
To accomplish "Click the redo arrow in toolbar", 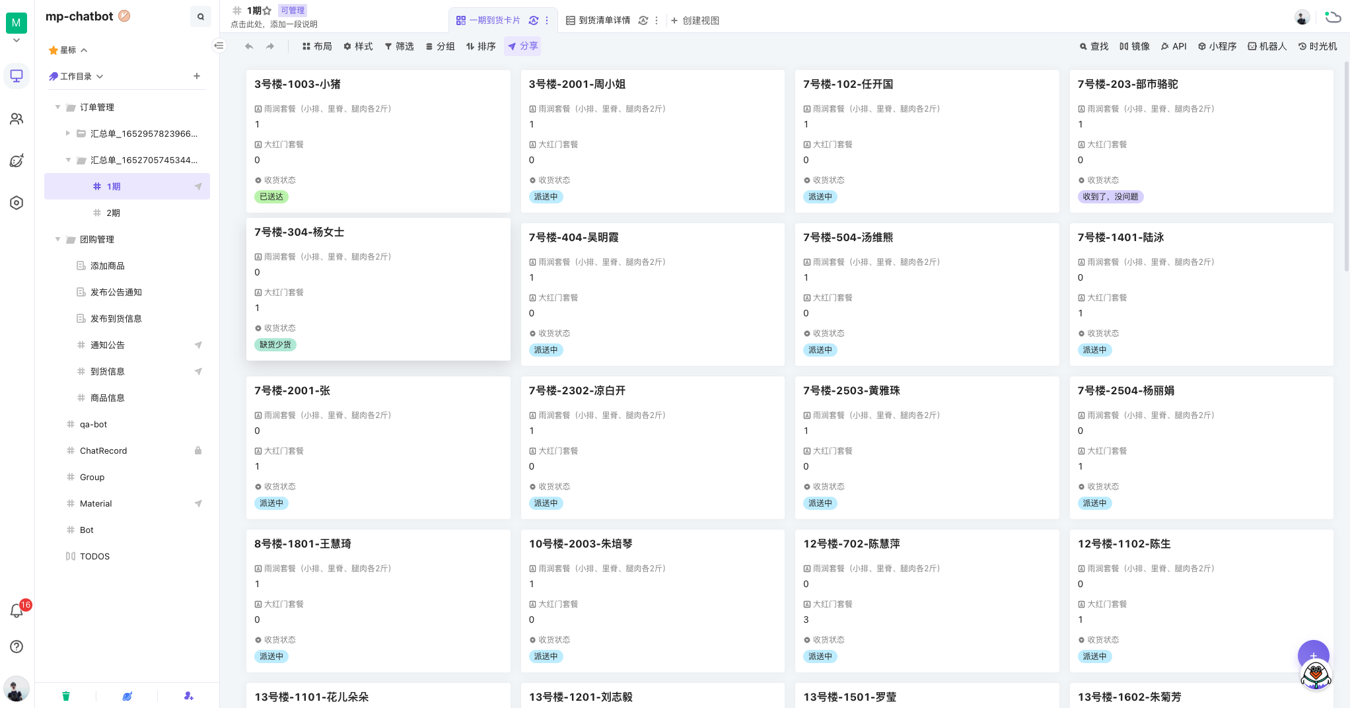I will point(270,46).
